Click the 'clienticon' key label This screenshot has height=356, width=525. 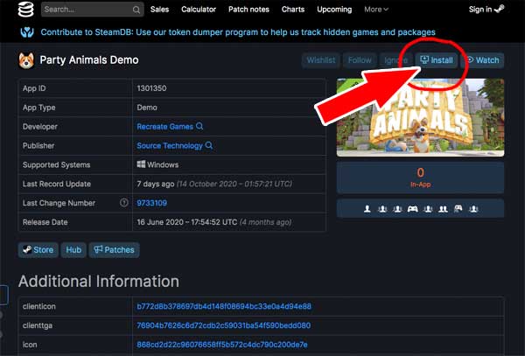[39, 306]
